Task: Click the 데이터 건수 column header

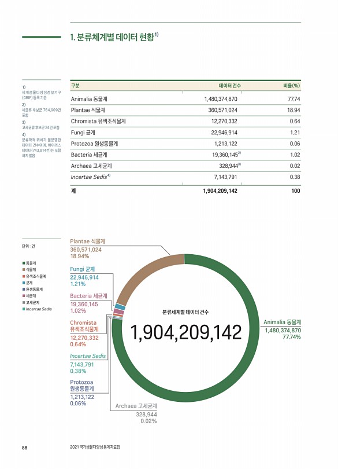Action: pyautogui.click(x=229, y=86)
